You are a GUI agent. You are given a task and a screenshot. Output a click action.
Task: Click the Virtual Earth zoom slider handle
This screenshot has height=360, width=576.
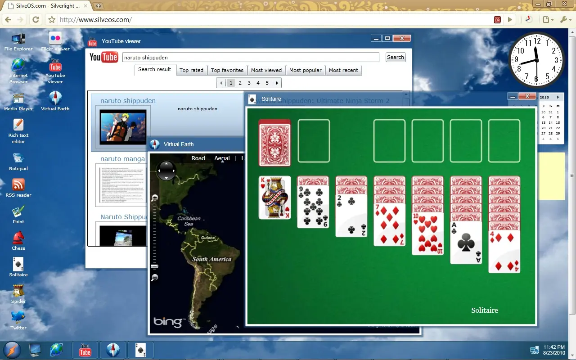pyautogui.click(x=155, y=266)
